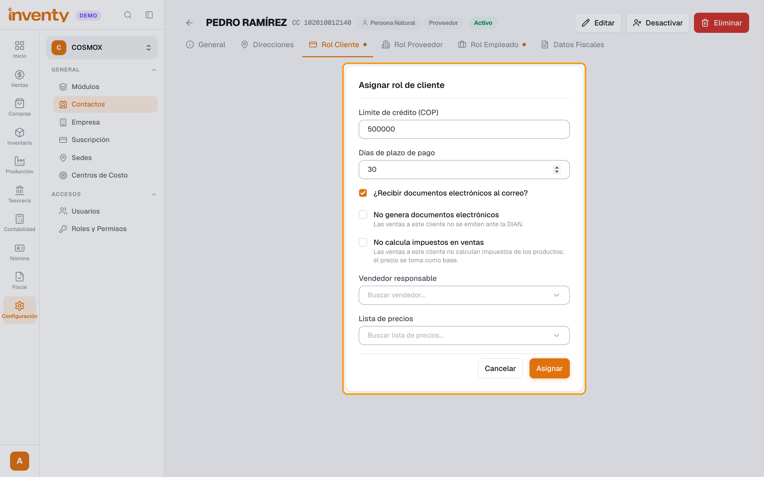This screenshot has height=477, width=764.
Task: Check No genera documentos electrónicos
Action: click(363, 215)
